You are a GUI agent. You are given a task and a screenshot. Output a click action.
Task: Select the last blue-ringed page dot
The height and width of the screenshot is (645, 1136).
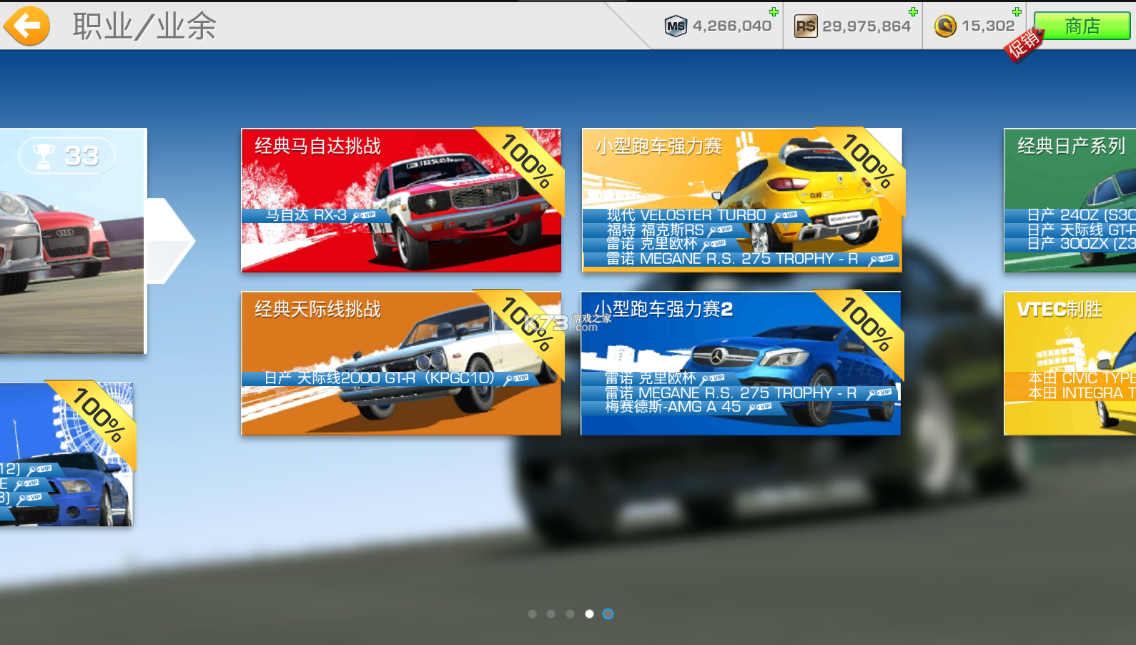(608, 614)
